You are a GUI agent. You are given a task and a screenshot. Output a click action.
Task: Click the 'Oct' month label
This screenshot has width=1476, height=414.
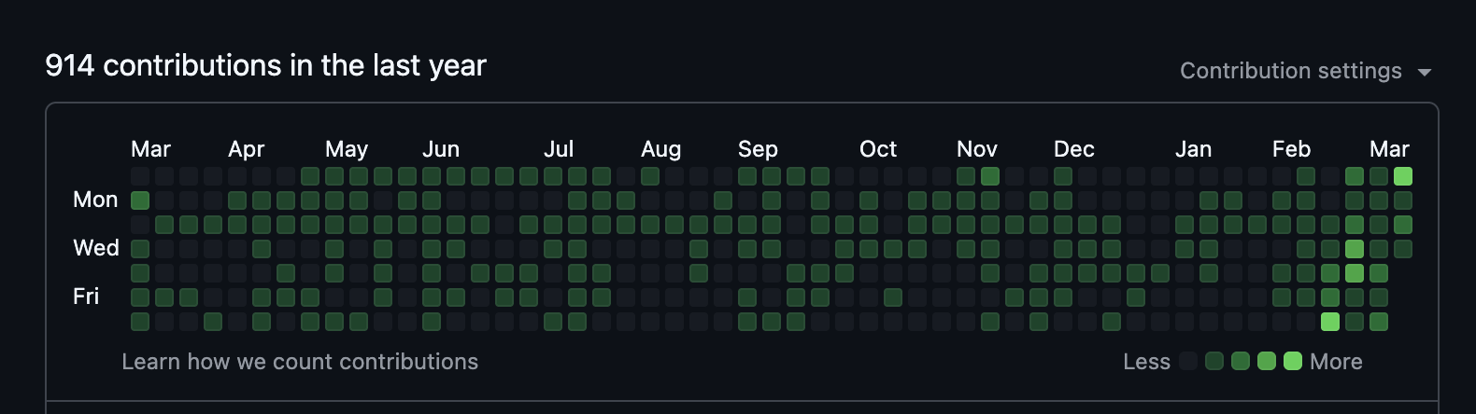point(878,149)
